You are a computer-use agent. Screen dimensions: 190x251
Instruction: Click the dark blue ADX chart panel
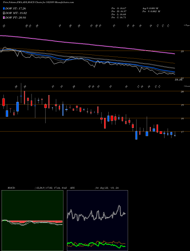pos(97,221)
